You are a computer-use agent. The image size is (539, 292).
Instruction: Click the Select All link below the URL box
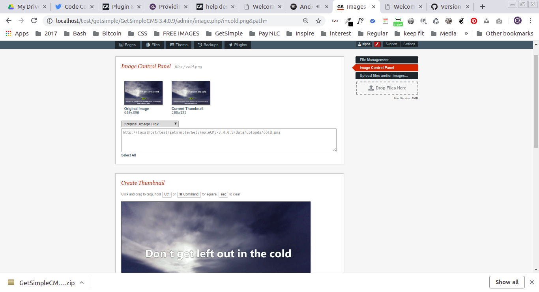pos(128,155)
